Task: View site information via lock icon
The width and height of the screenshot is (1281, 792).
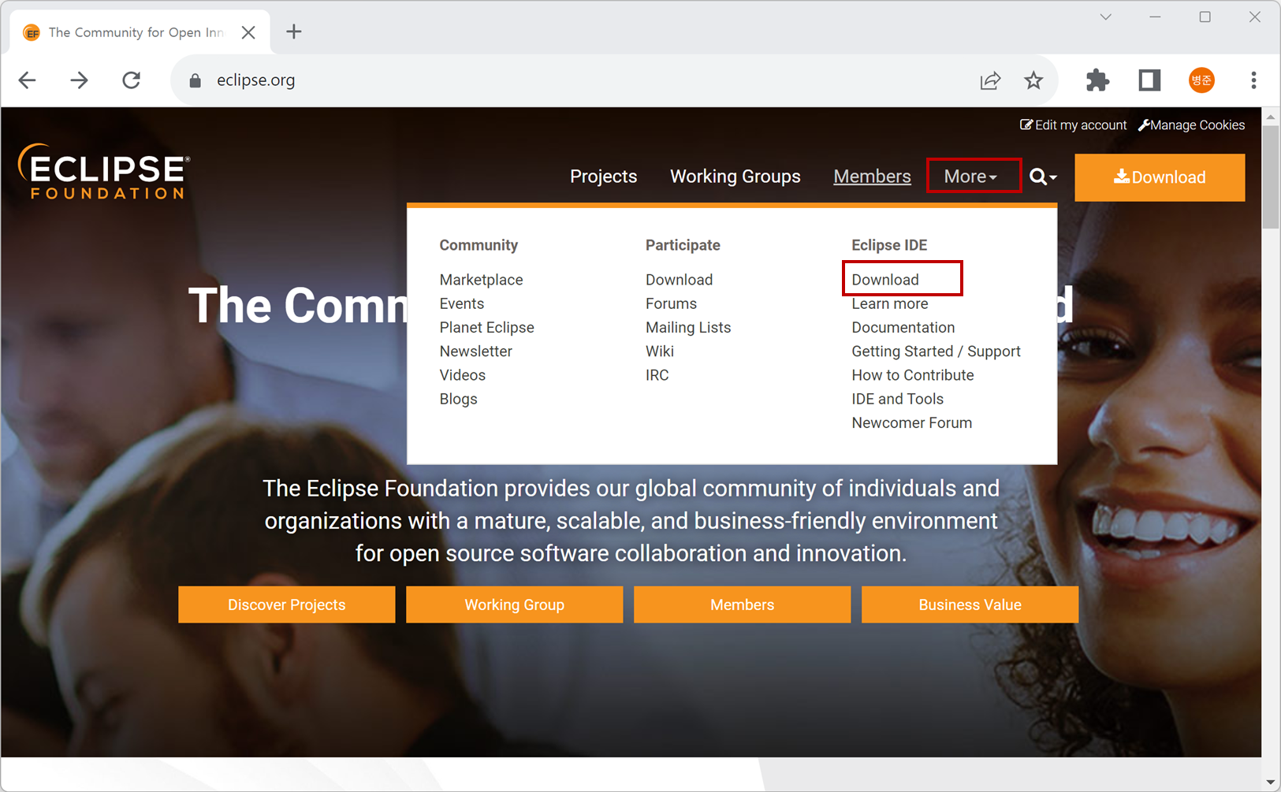Action: click(196, 80)
